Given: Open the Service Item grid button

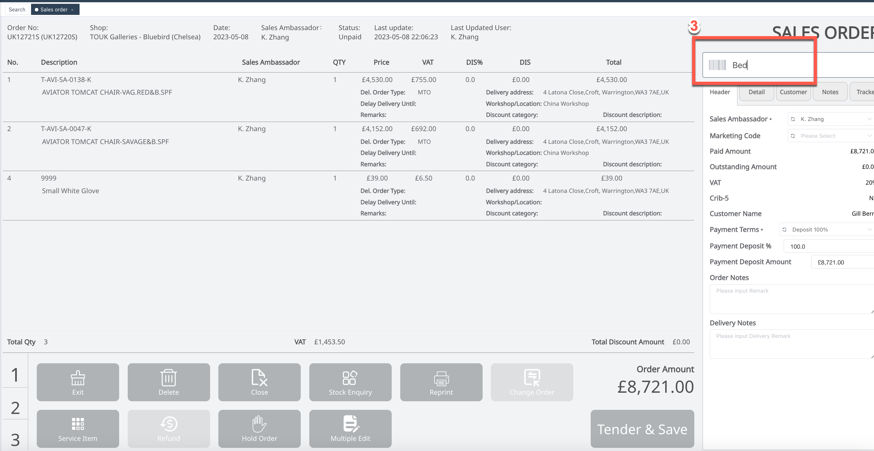Looking at the screenshot, I should (78, 429).
